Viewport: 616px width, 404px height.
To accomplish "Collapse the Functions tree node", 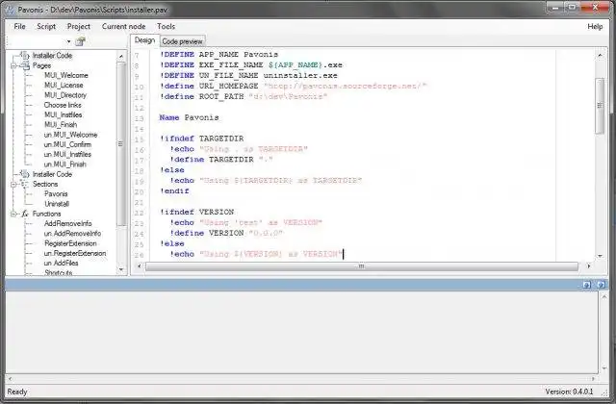I will [x=13, y=214].
